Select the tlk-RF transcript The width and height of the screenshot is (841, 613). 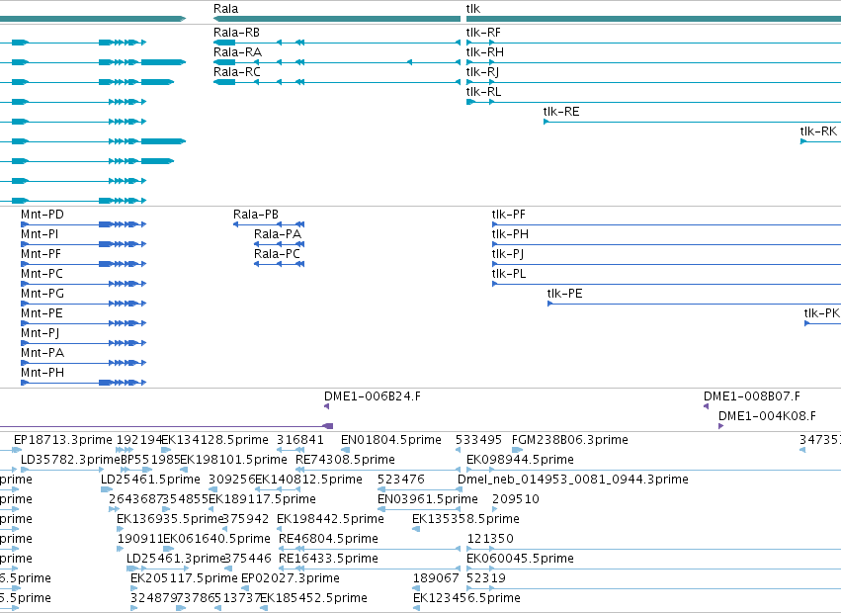(653, 43)
